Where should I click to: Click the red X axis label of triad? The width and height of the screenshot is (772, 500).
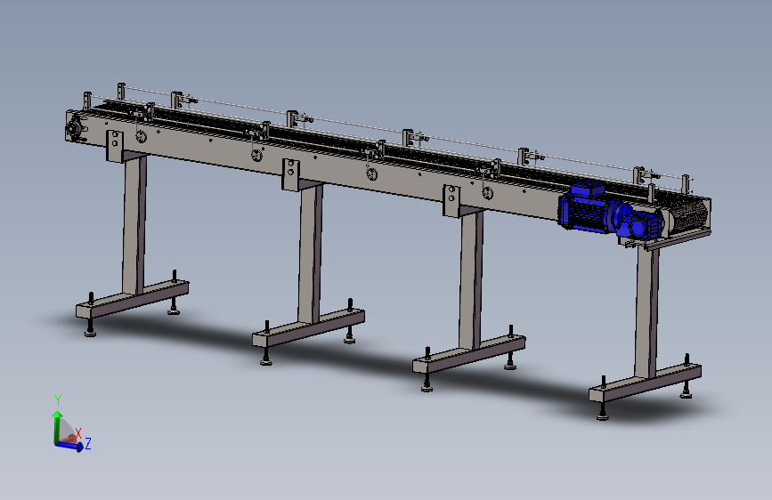click(78, 433)
